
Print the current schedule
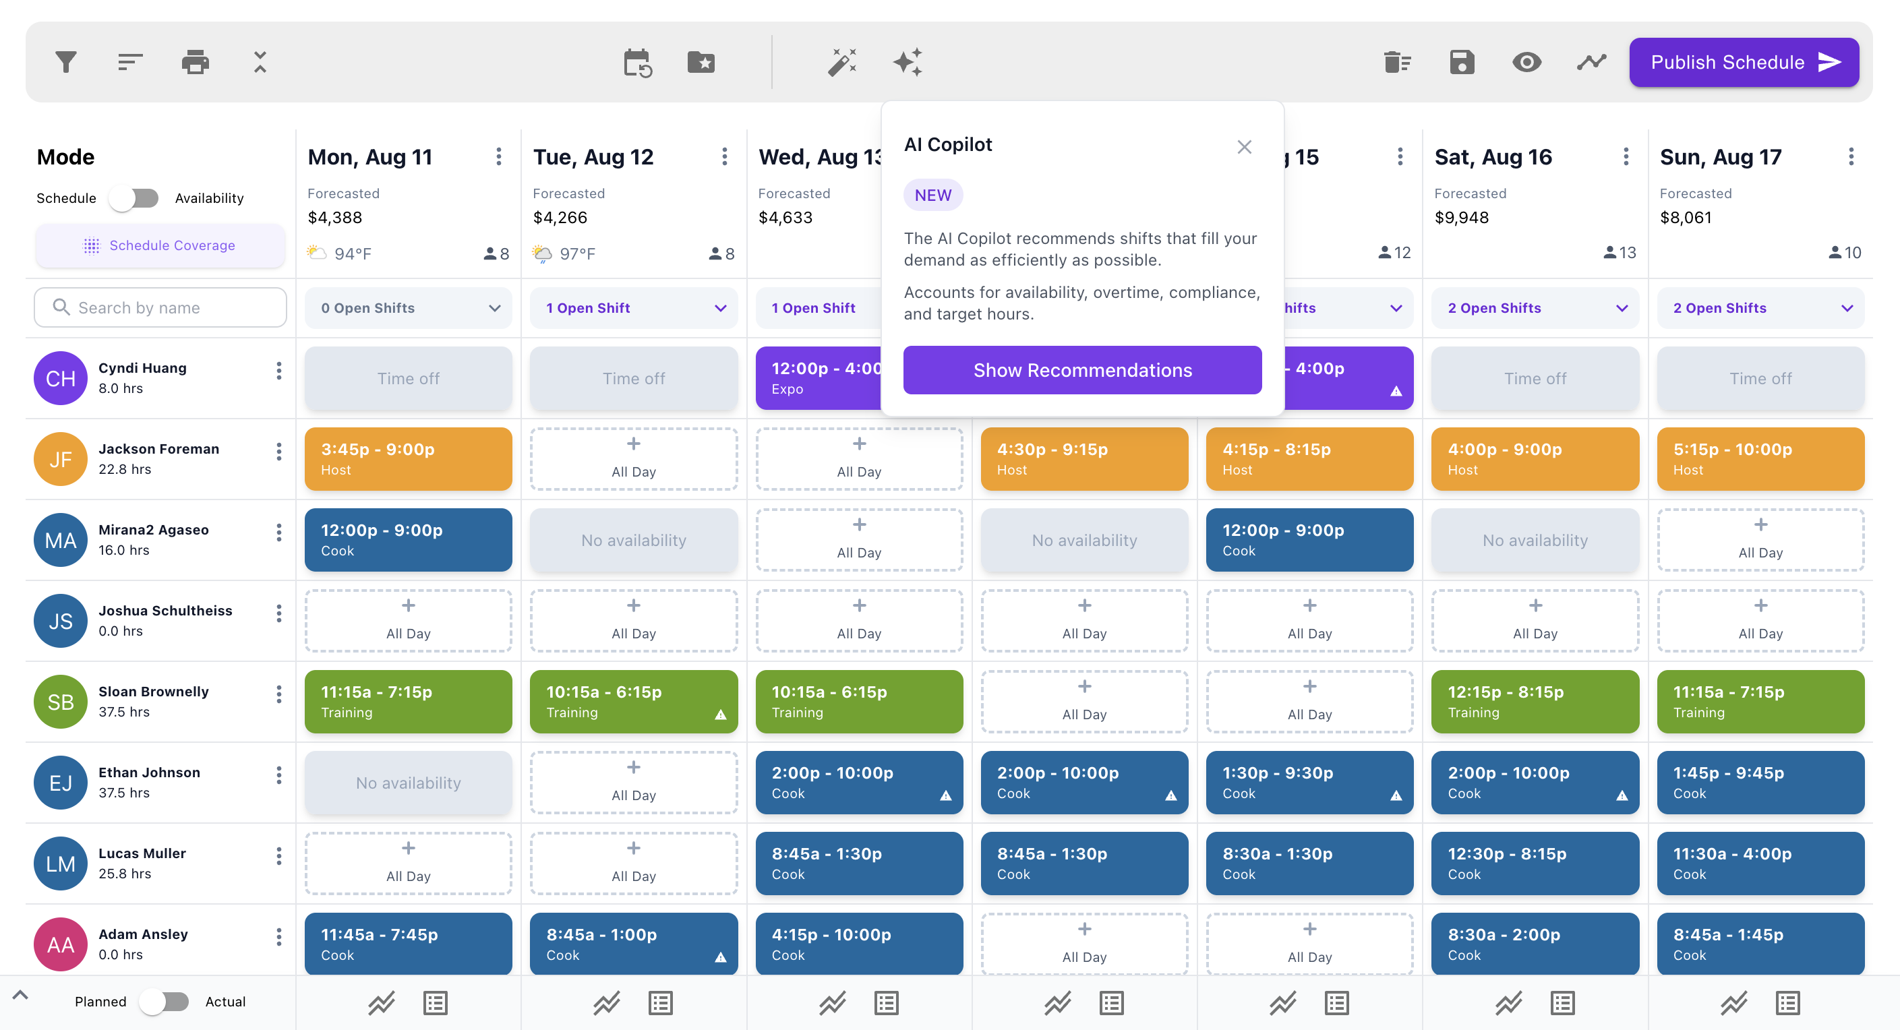pos(195,62)
